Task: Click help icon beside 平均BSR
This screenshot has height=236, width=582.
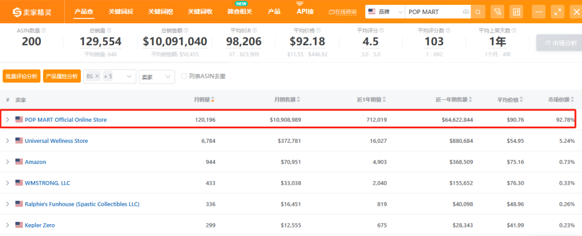Action: click(x=254, y=30)
